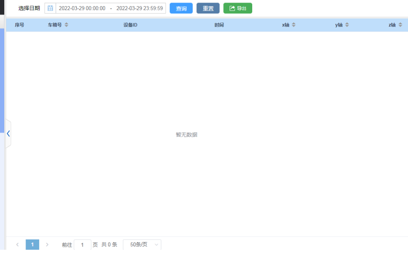The image size is (408, 254).
Task: Click the sort arrows beside 车箱号
Action: pyautogui.click(x=66, y=25)
